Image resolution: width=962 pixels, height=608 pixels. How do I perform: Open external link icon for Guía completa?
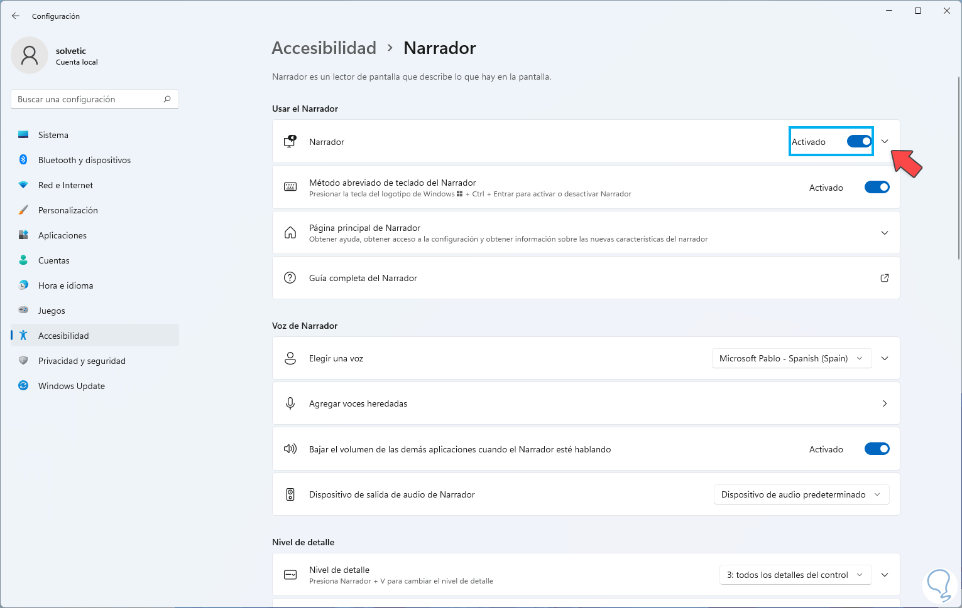885,278
